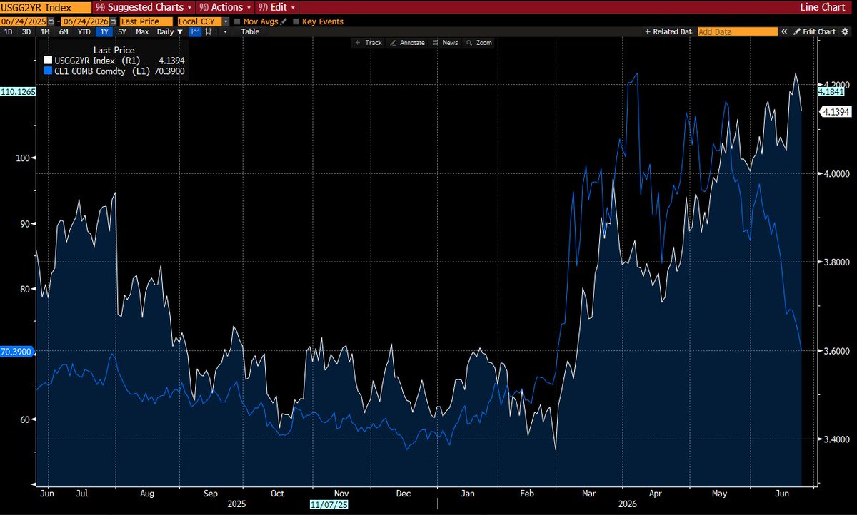Open end date calendar picker icon
Image resolution: width=857 pixels, height=515 pixels.
113,21
